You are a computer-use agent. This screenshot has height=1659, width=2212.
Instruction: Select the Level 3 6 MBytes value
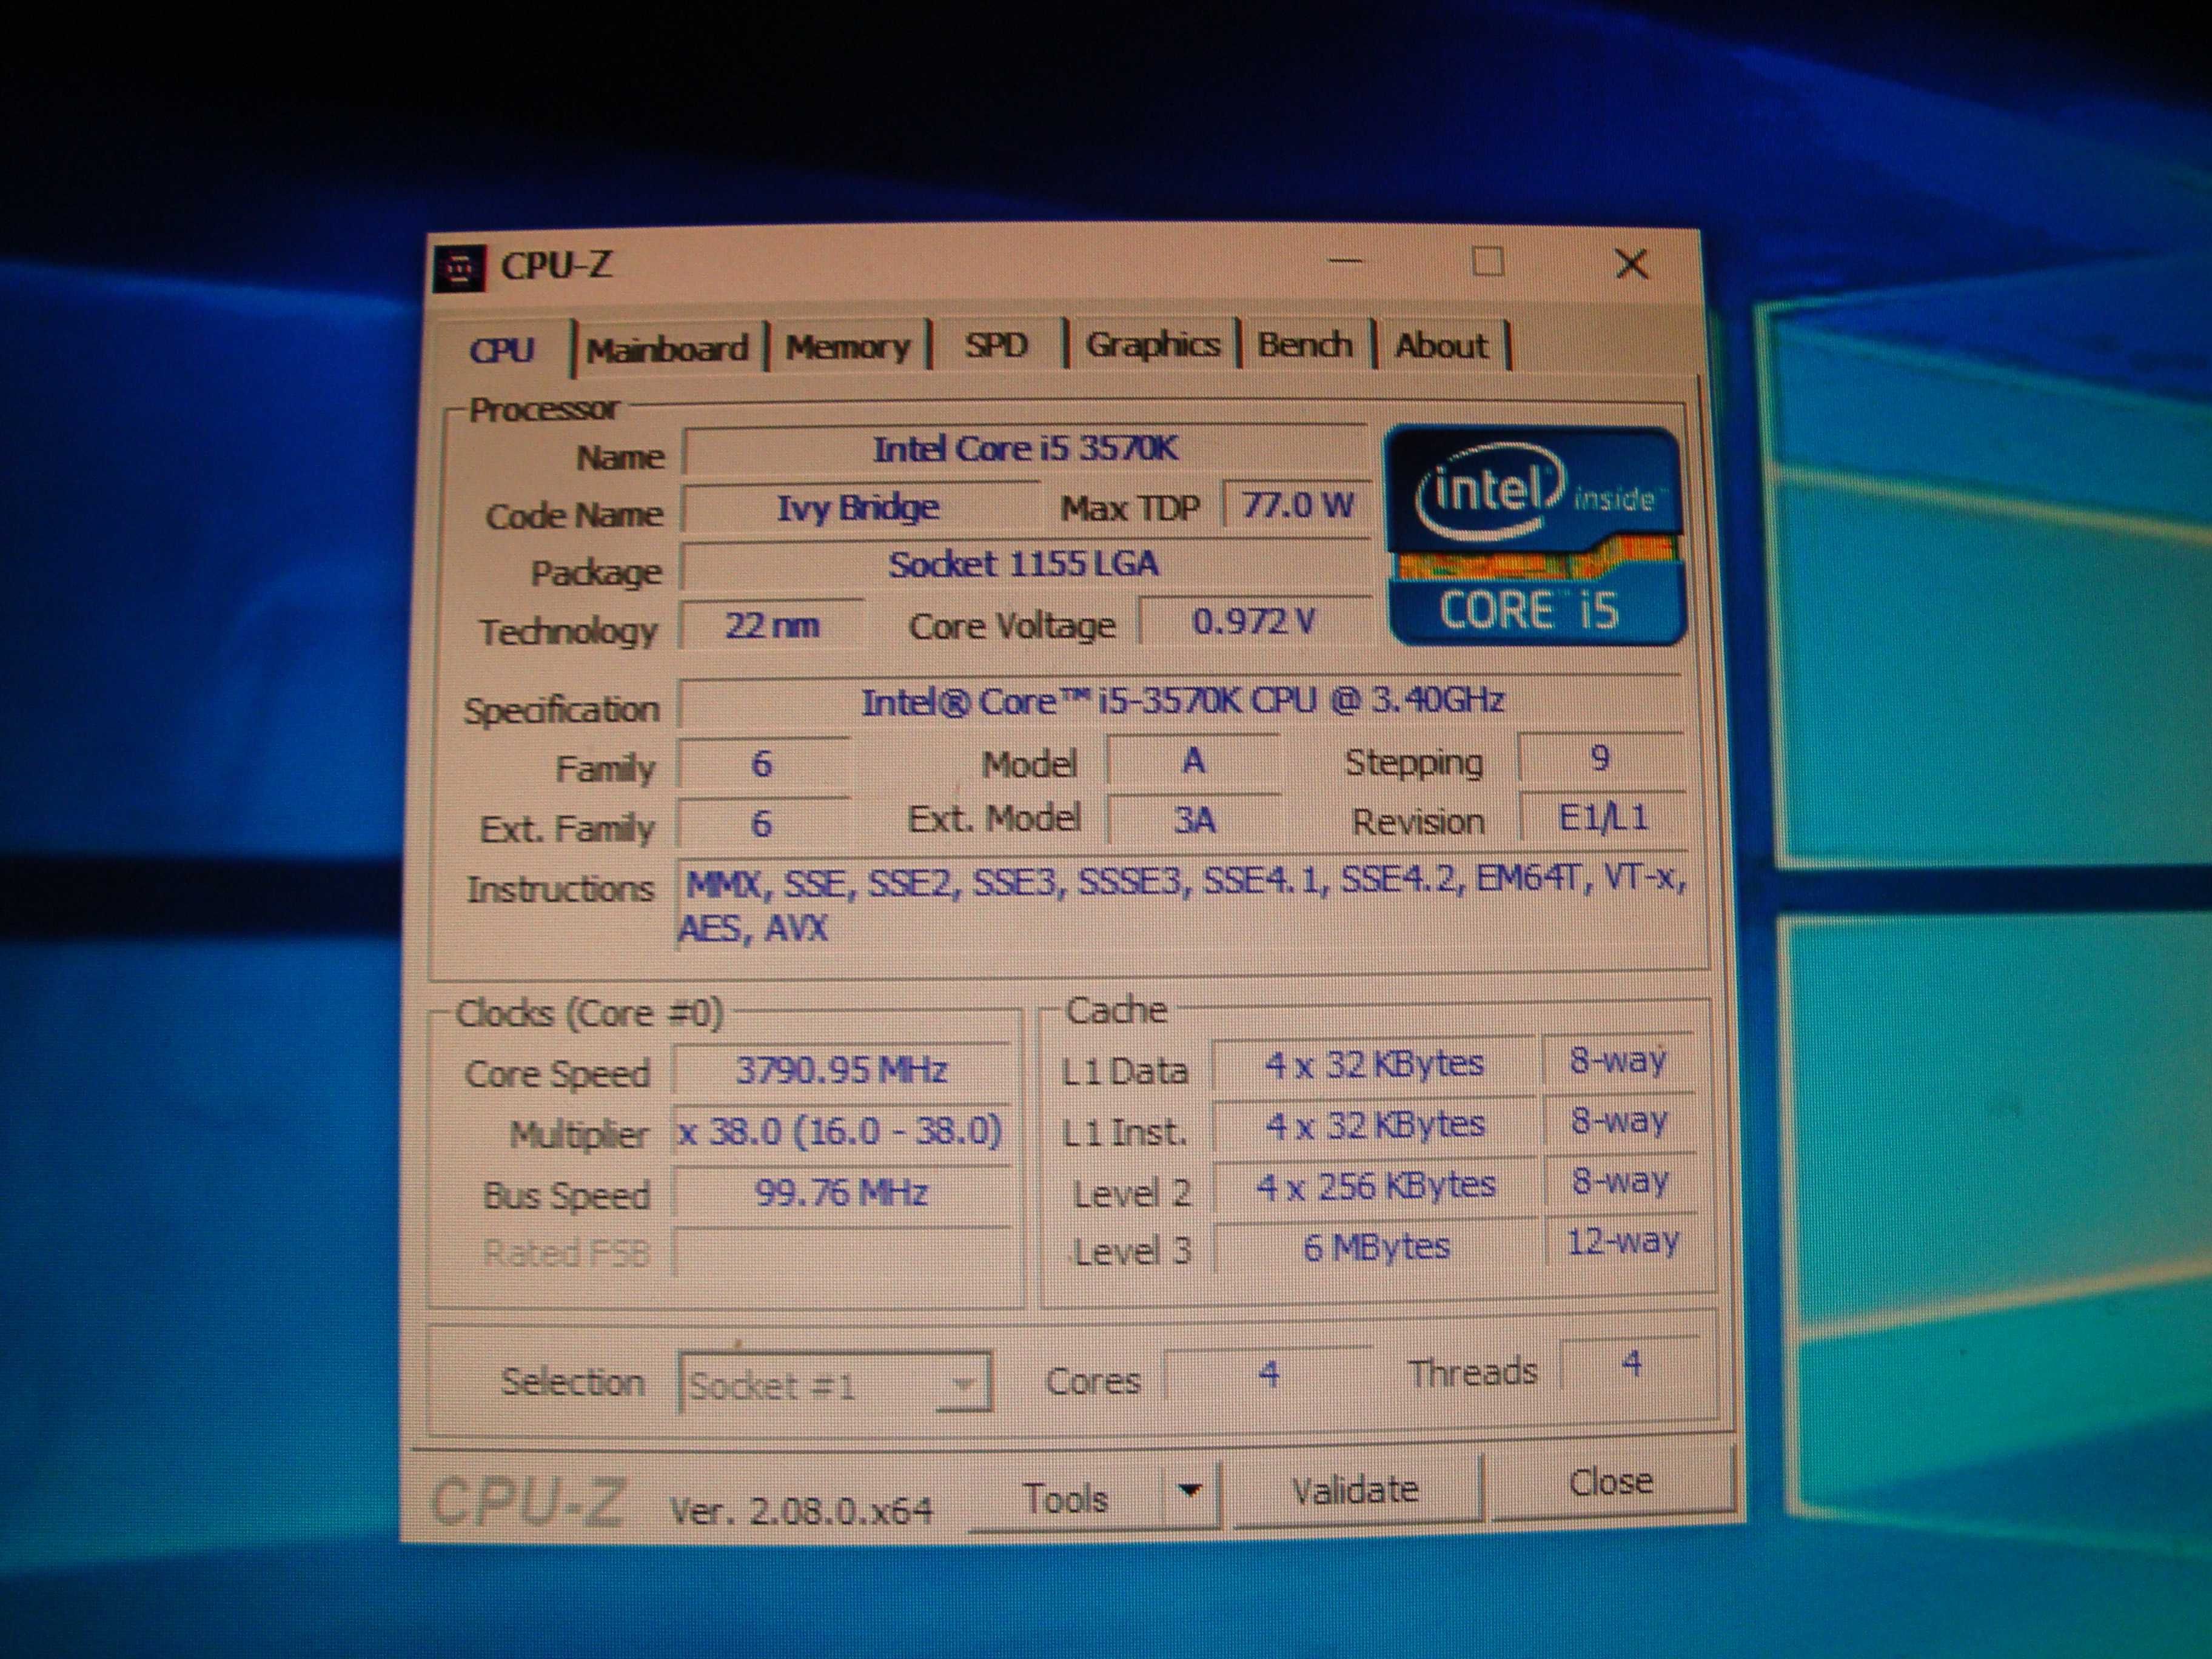pos(1377,1246)
